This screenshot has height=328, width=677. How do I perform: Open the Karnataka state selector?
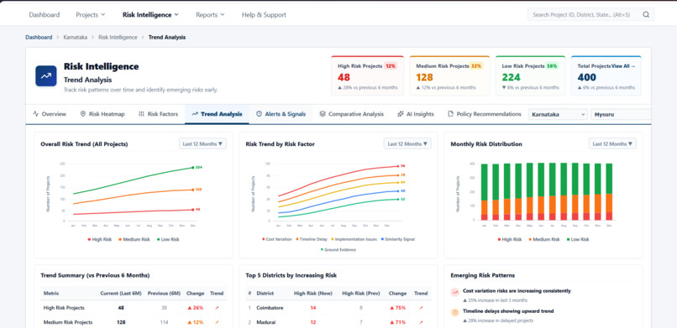(558, 114)
